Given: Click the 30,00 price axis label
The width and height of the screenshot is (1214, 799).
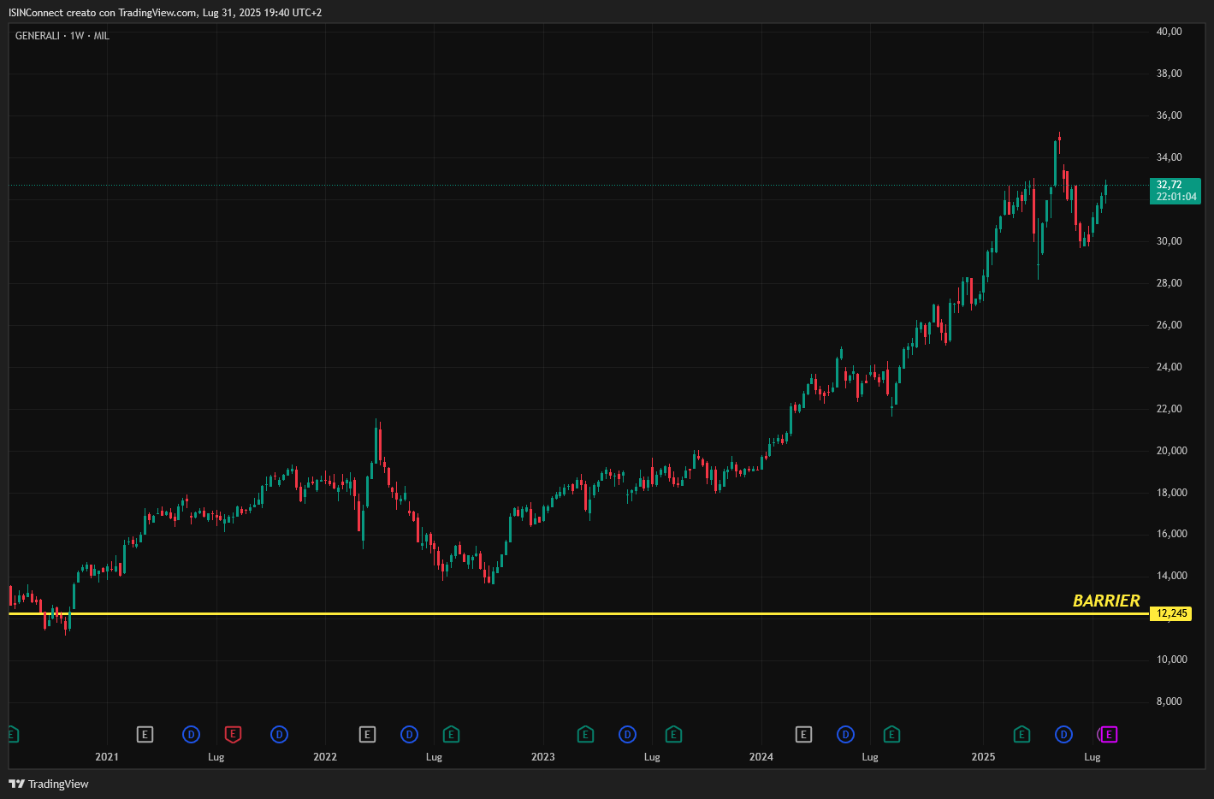Looking at the screenshot, I should tap(1169, 241).
